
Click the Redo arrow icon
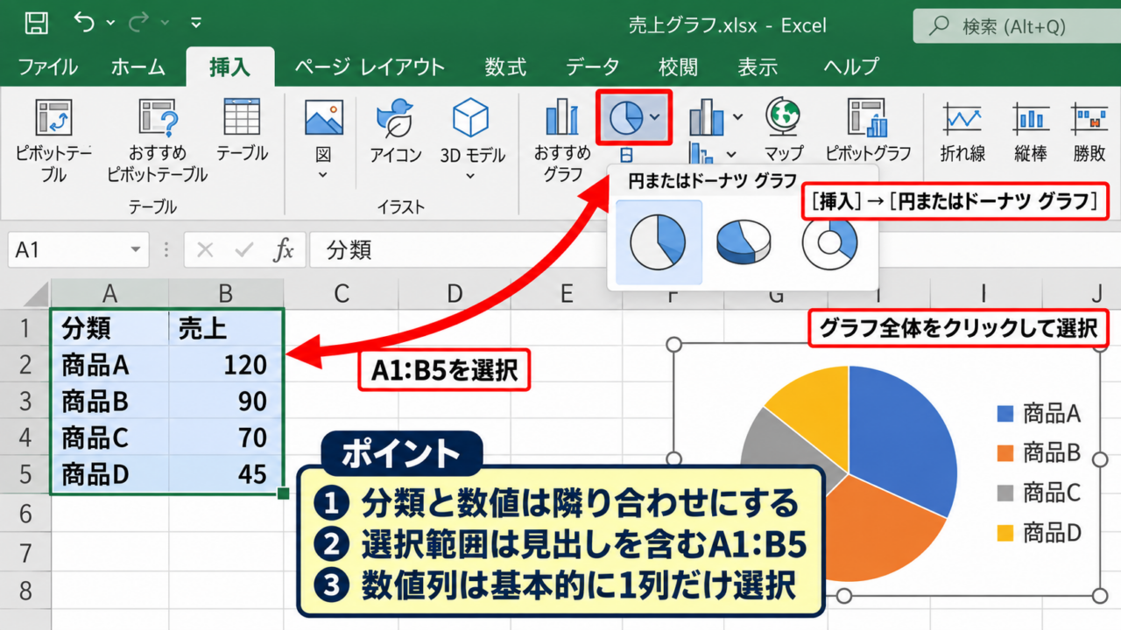[138, 23]
